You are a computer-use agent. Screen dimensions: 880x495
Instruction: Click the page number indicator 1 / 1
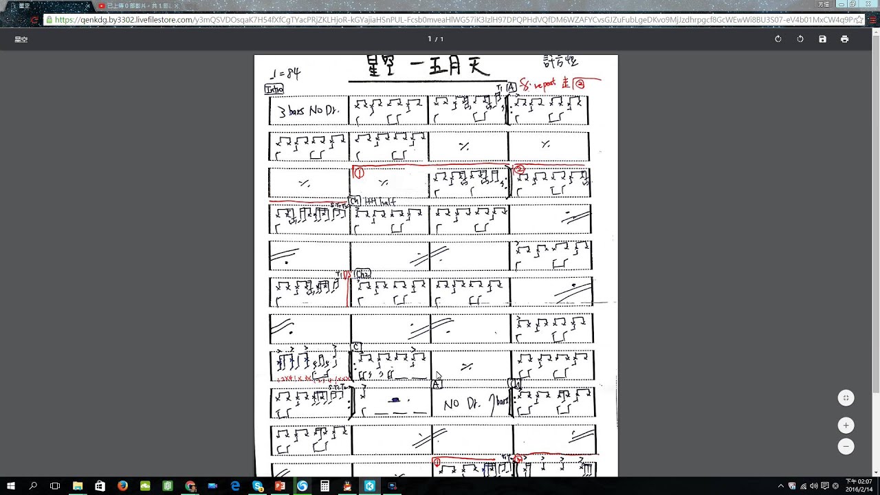pyautogui.click(x=436, y=39)
